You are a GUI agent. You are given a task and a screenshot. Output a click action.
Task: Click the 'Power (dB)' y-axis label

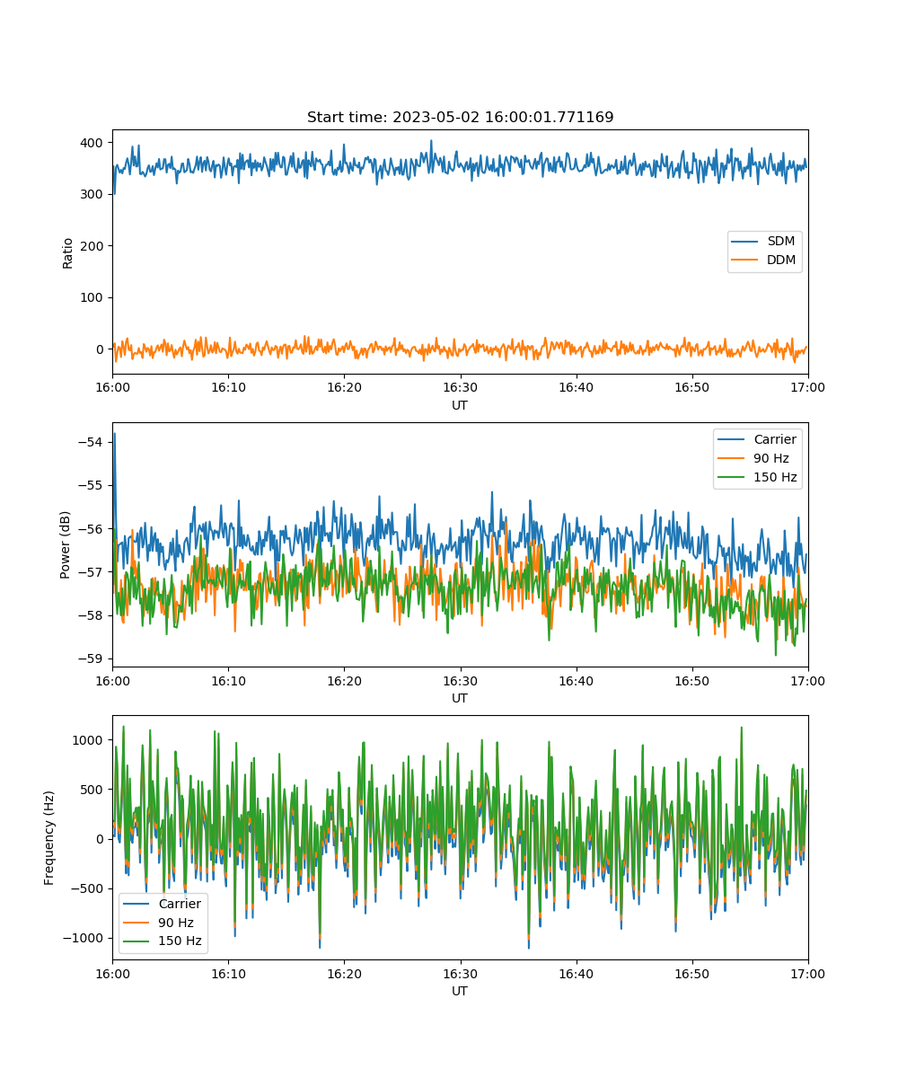coord(66,544)
